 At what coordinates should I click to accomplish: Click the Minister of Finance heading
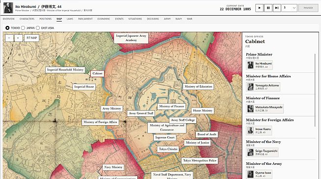pyautogui.click(x=263, y=98)
